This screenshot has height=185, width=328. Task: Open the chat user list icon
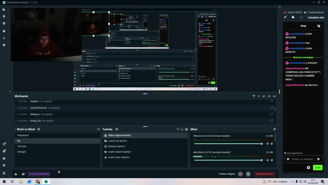click(319, 26)
